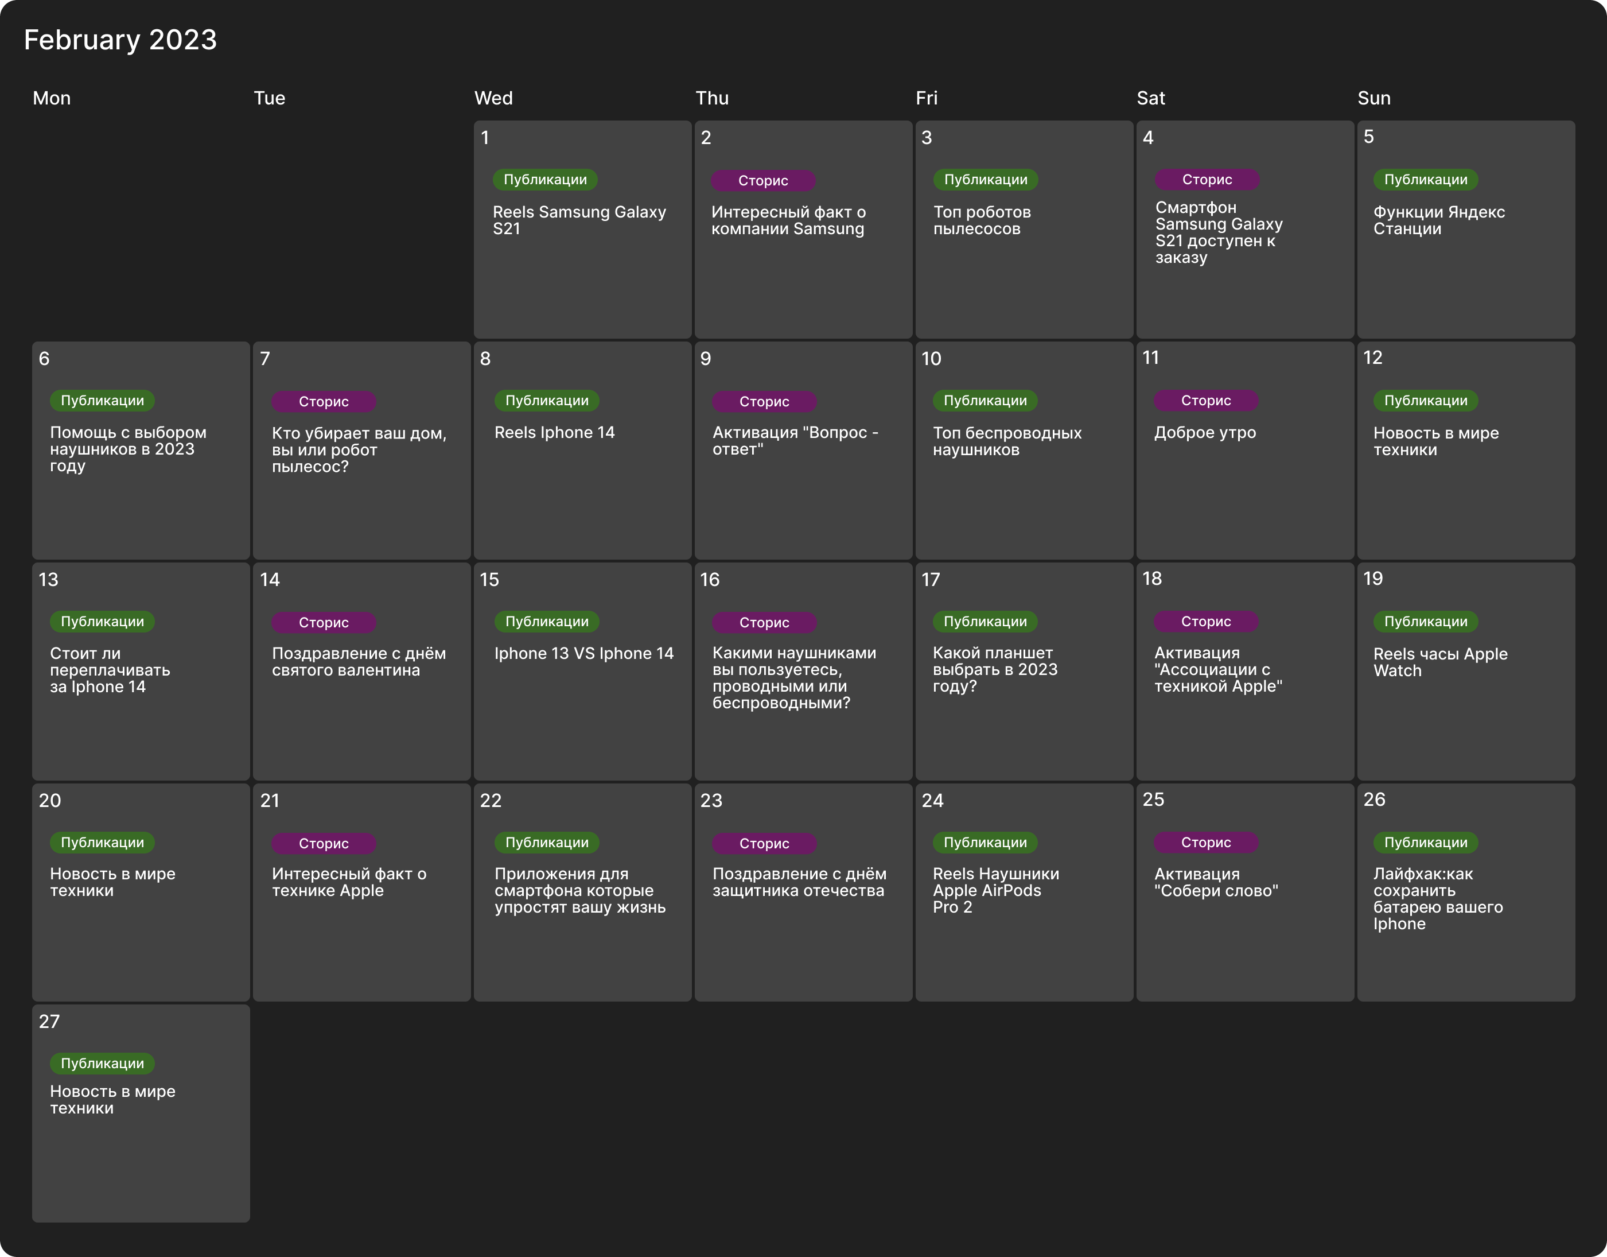Open the Помощь с выбором наушников entry
Image resolution: width=1607 pixels, height=1257 pixels.
(128, 449)
